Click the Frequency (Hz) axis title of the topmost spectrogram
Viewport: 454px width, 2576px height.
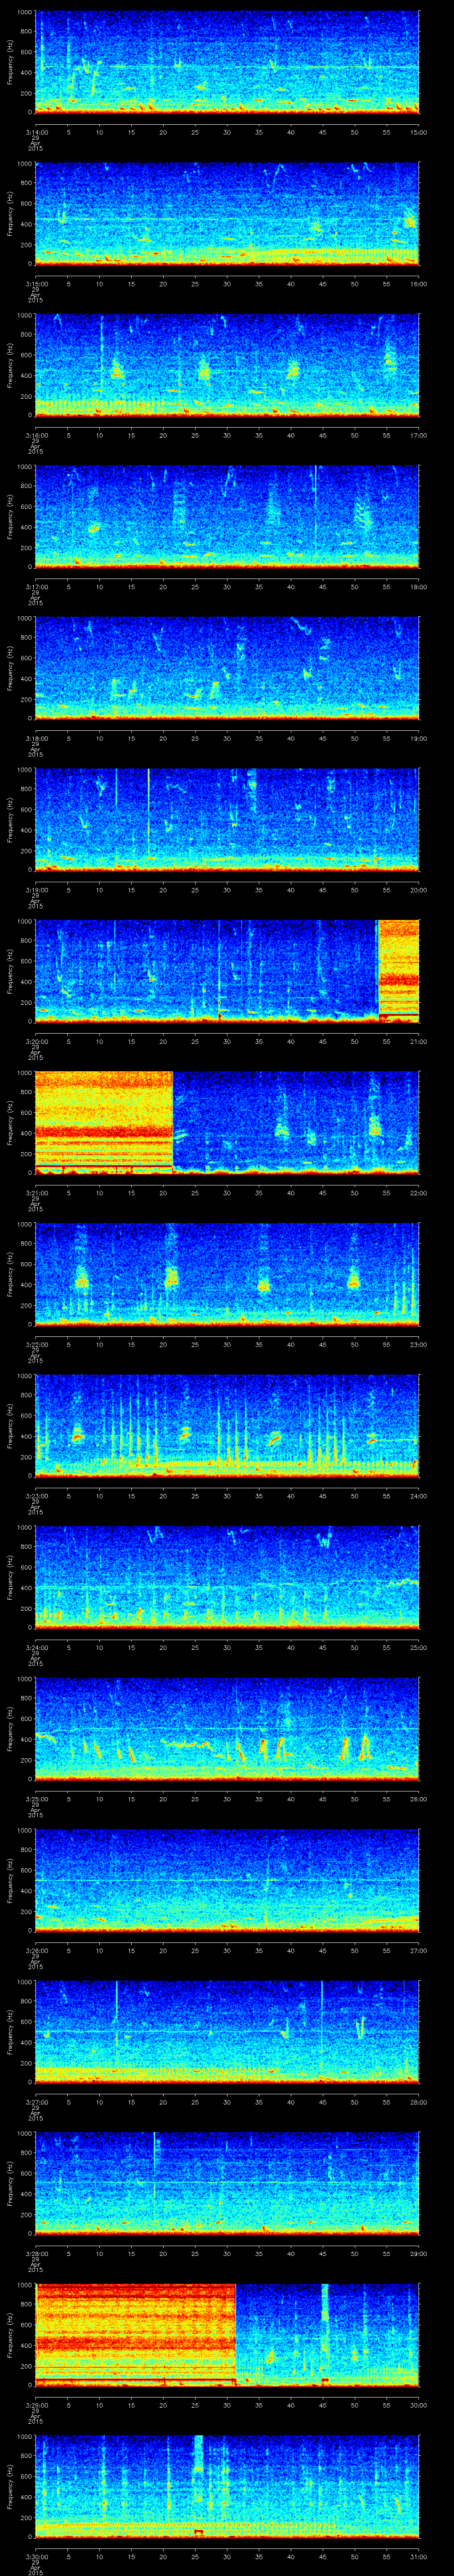[x=10, y=62]
